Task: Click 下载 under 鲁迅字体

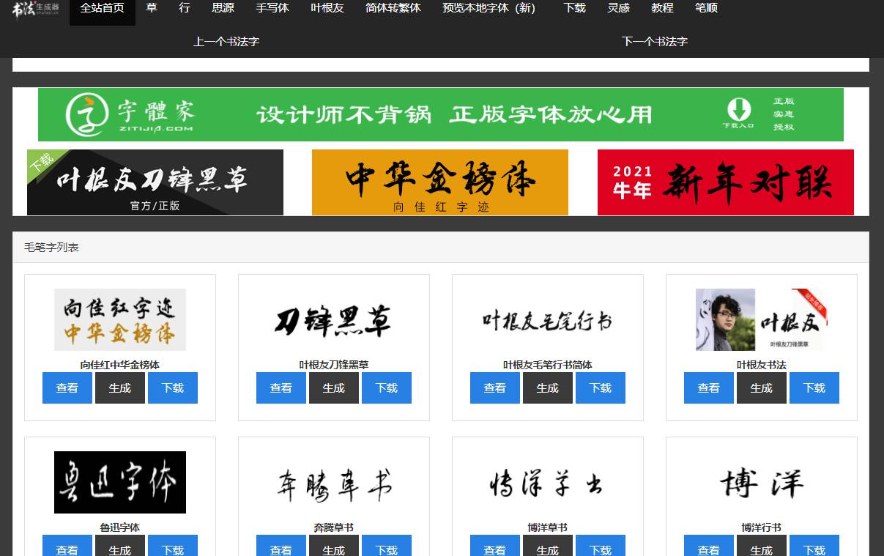Action: [173, 546]
